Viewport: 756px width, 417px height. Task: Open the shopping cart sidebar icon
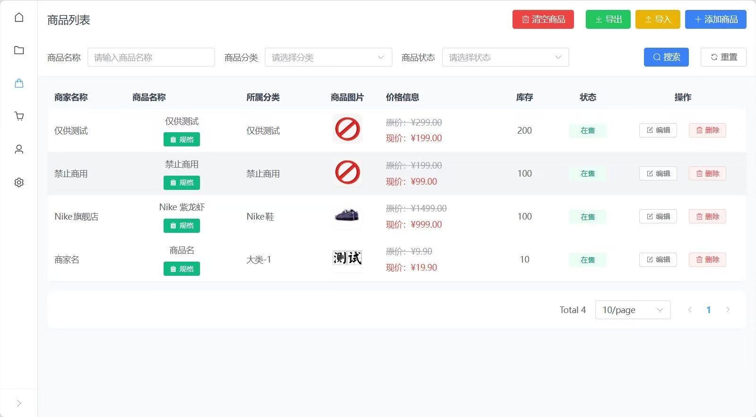19,116
